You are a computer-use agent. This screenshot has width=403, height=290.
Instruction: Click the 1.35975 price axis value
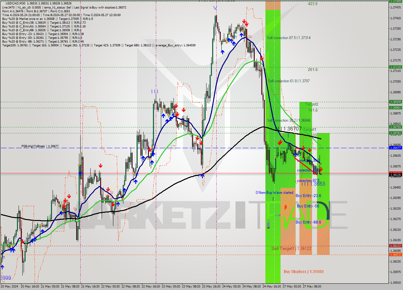click(x=395, y=272)
